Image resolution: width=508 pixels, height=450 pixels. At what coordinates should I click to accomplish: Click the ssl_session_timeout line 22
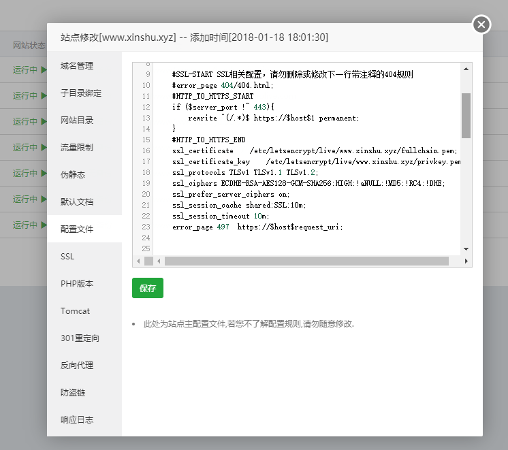[221, 216]
